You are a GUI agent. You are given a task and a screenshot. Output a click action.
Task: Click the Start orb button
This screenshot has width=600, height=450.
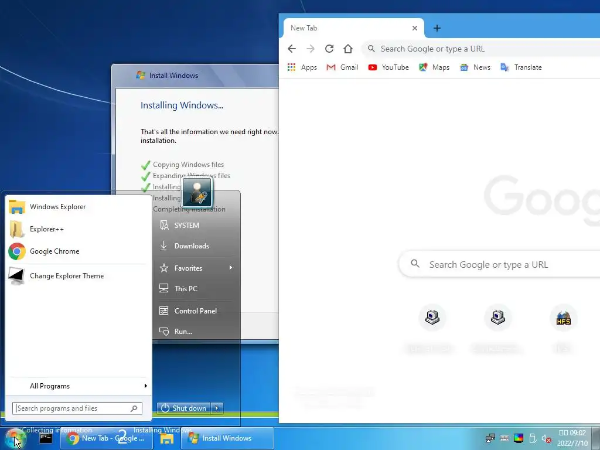tap(15, 438)
